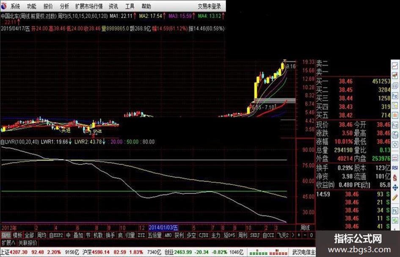The height and width of the screenshot is (257, 400).
Task: Select the AMO indicator tab
Action: 168,235
